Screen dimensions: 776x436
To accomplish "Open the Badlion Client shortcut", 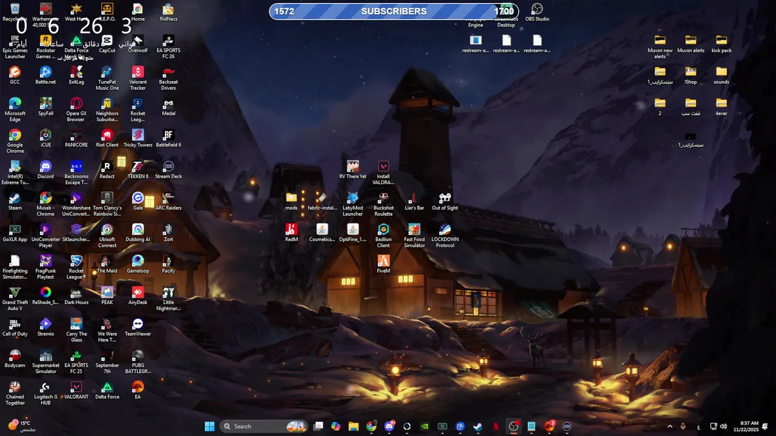I will click(383, 236).
